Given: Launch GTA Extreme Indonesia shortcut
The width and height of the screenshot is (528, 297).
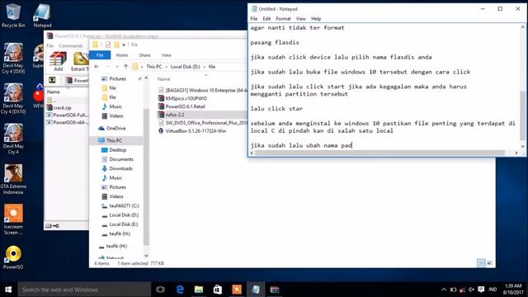Looking at the screenshot, I should click(13, 179).
